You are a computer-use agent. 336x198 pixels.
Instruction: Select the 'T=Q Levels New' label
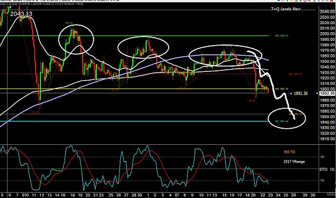coord(286,9)
